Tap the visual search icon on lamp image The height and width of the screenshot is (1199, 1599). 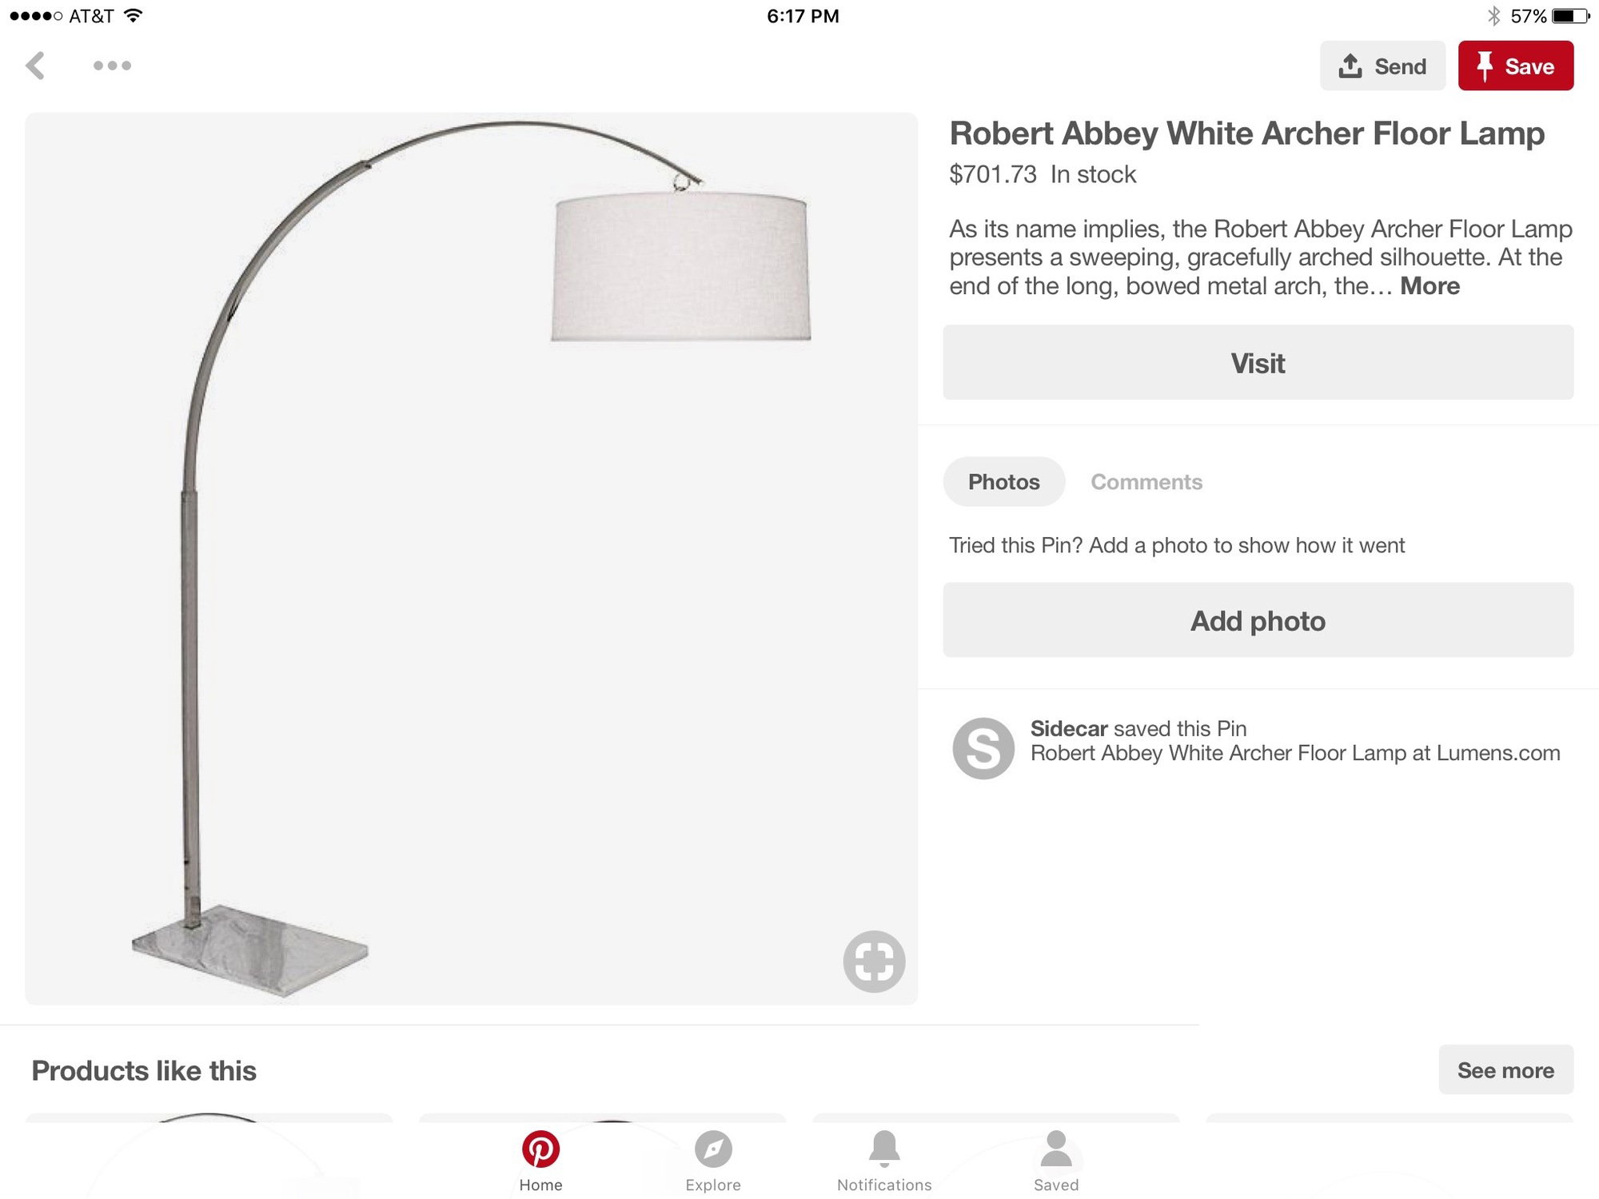pyautogui.click(x=874, y=961)
